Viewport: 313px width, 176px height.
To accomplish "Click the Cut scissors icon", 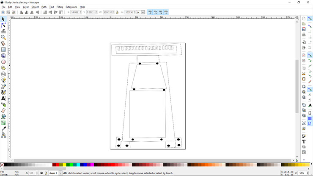I will [304, 74].
